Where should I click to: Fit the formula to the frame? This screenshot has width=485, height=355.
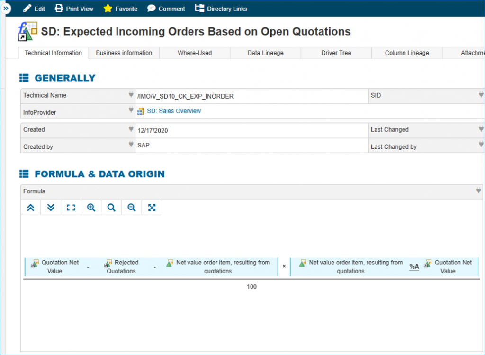click(71, 208)
